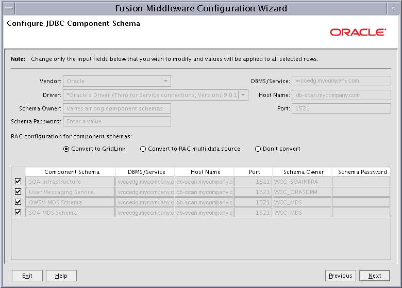Click the Oracle logo

pos(358,33)
